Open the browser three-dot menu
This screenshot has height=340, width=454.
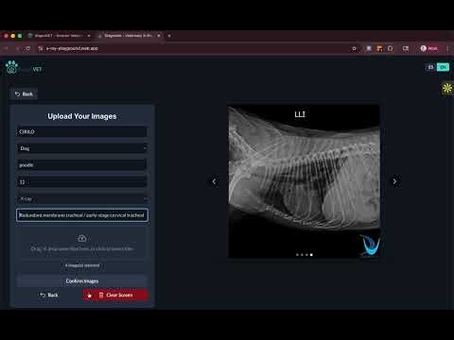pyautogui.click(x=447, y=48)
